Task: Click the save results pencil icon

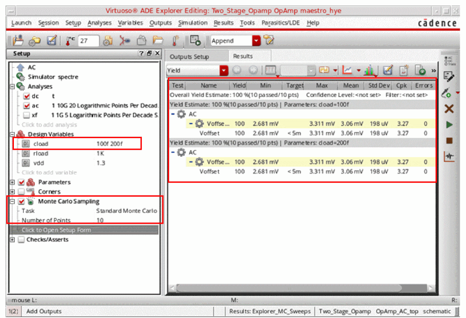Action: [x=388, y=70]
